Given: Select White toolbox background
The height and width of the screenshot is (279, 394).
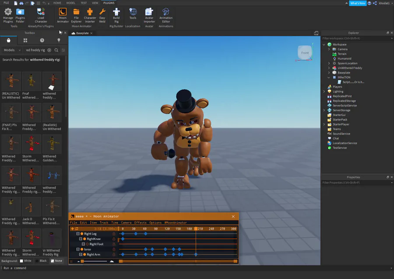Looking at the screenshot, I should [x=26, y=261].
